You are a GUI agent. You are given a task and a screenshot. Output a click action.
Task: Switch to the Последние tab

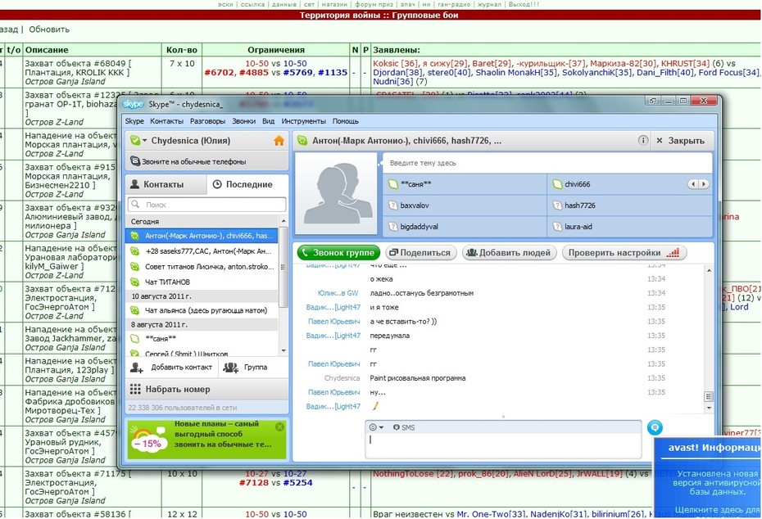(247, 184)
